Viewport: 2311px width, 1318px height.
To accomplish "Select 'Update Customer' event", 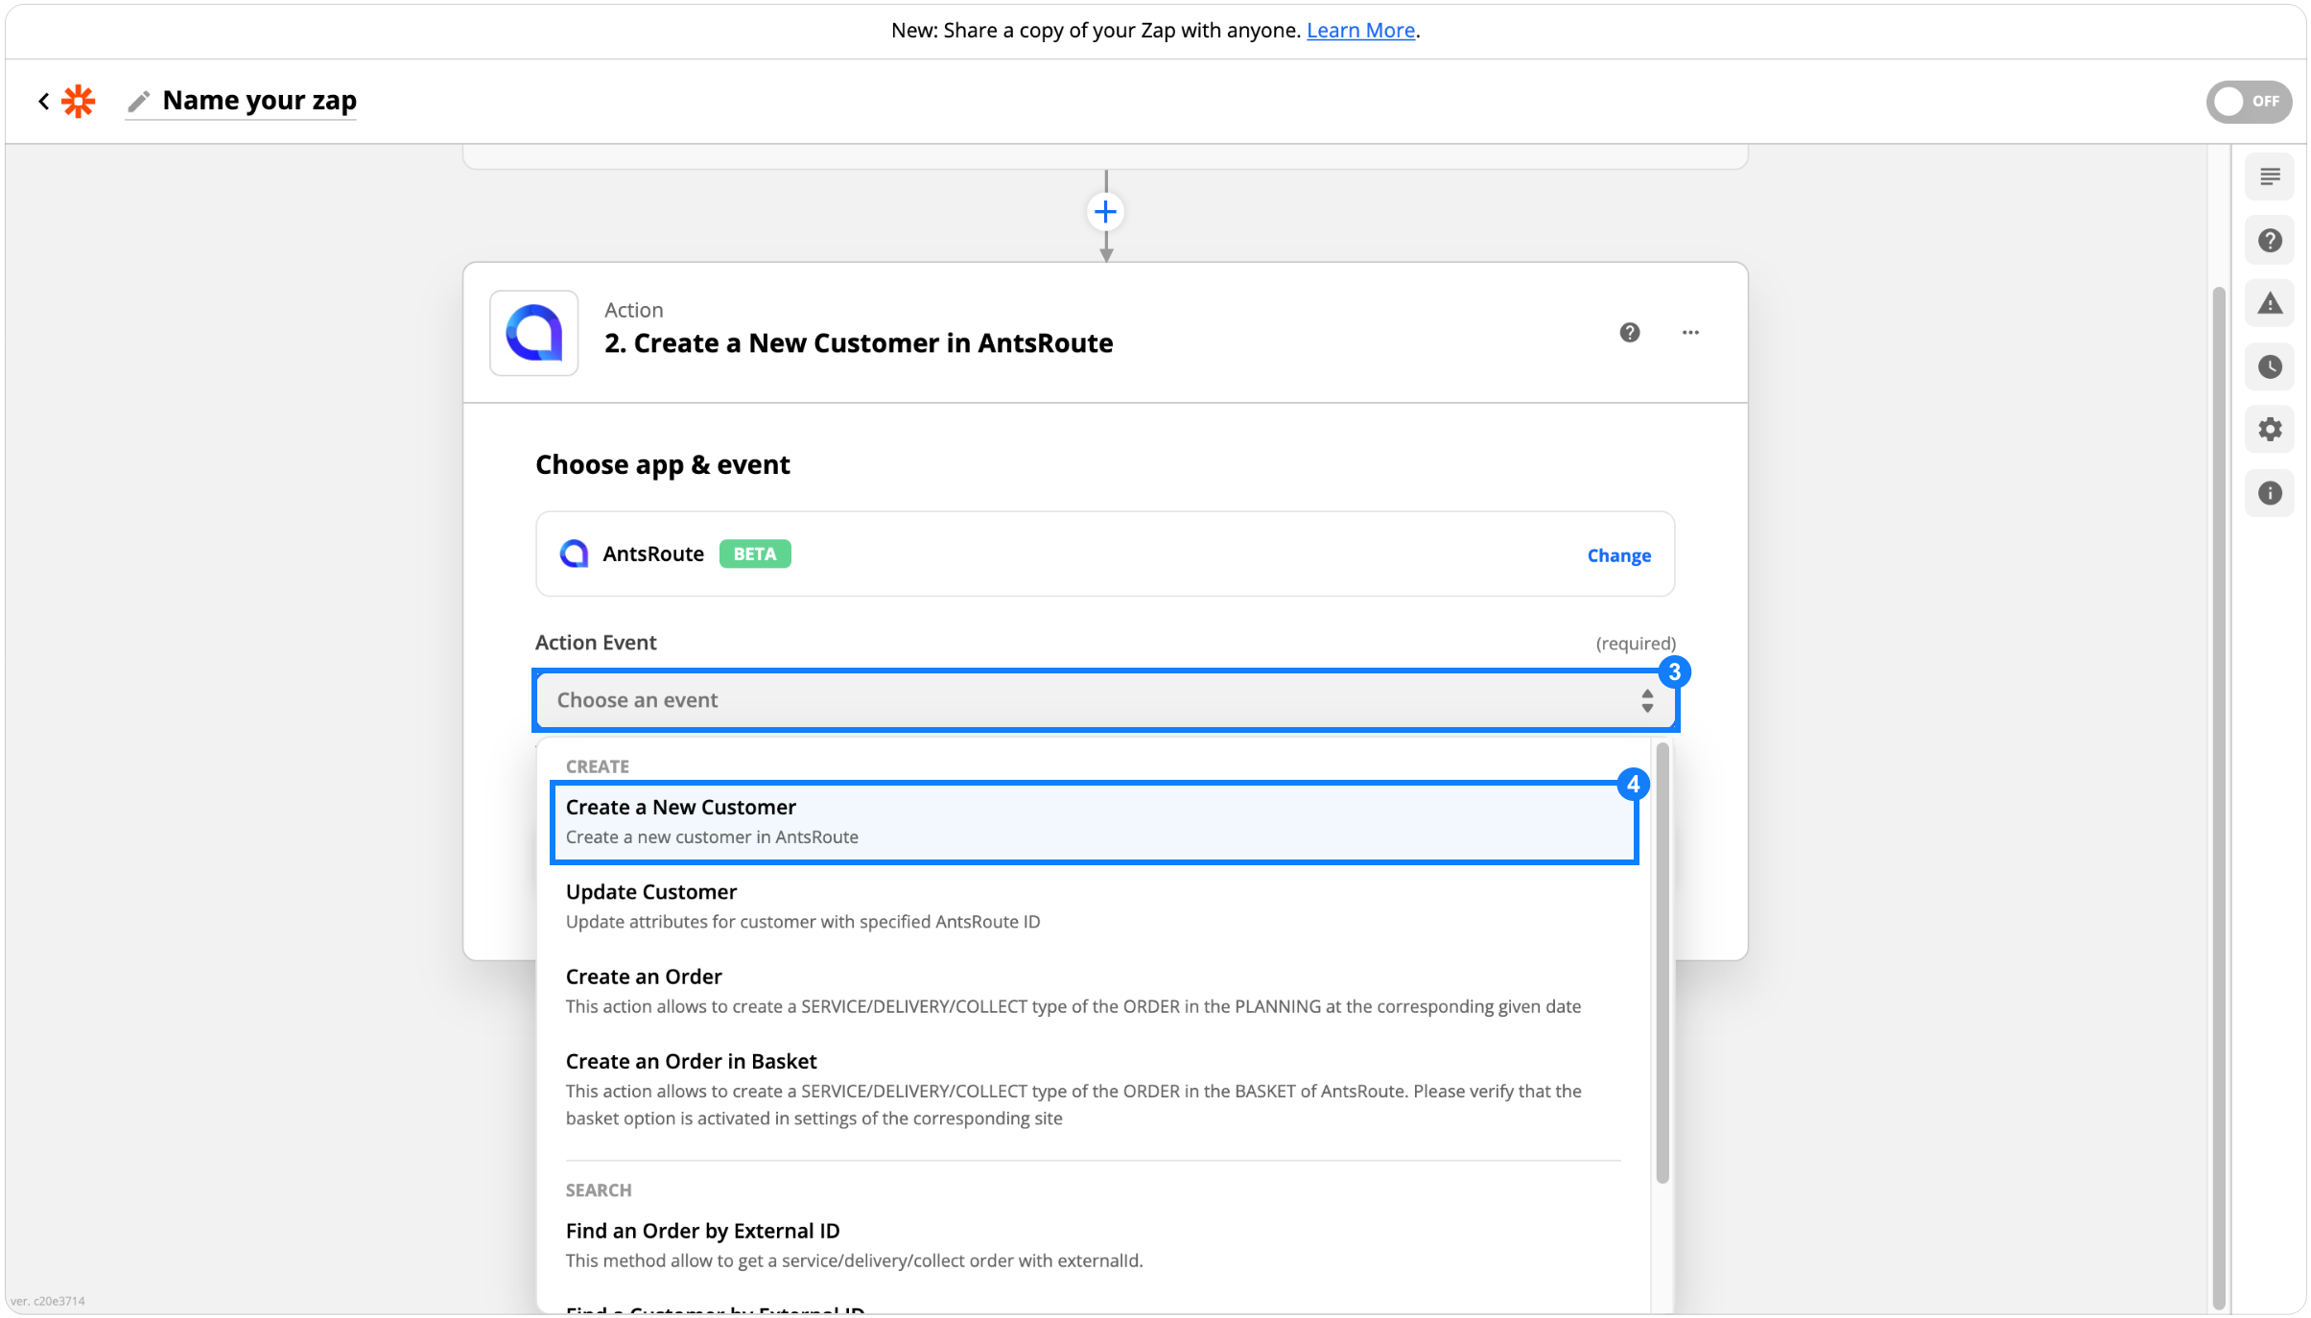I will point(1094,906).
